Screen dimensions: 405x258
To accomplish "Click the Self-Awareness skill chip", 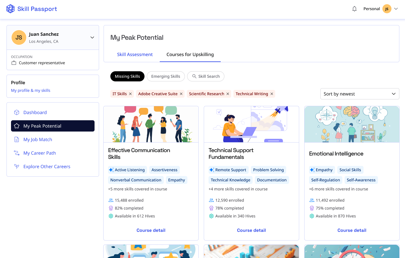I will click(361, 180).
